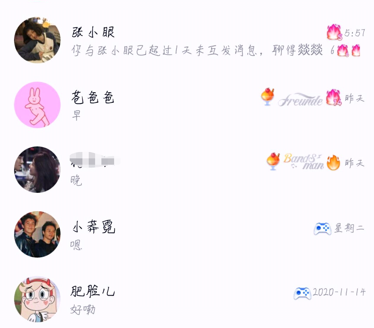This screenshot has height=328, width=374.
Task: Select the 肥脸儿 chat entry
Action: point(187,299)
